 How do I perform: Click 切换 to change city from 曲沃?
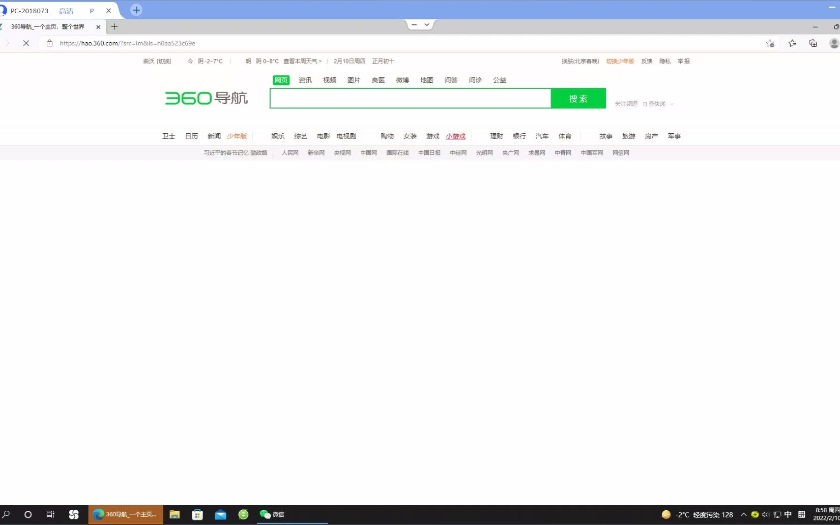[164, 61]
